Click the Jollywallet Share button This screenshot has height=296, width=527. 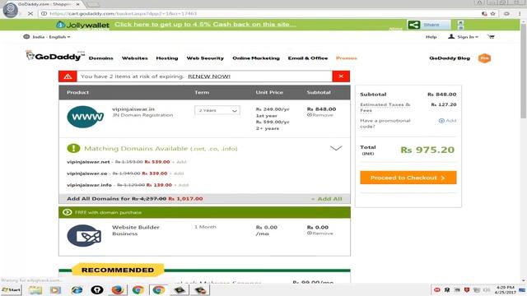(x=429, y=25)
